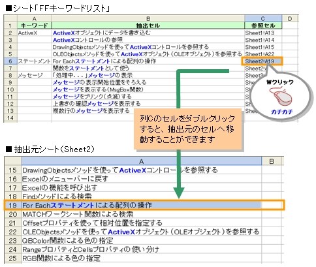The height and width of the screenshot is (267, 316).
Task: Select cell RGB関数による色の指定
Action: click(142, 258)
